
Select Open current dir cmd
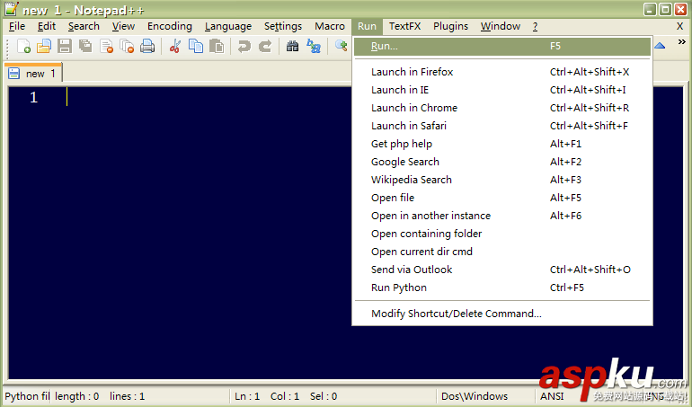pos(502,252)
